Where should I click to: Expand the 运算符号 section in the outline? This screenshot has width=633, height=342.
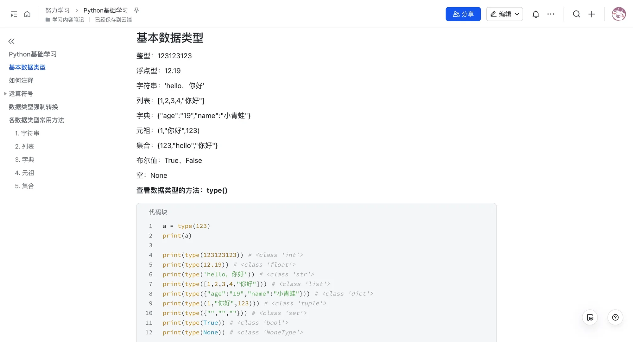click(x=5, y=93)
